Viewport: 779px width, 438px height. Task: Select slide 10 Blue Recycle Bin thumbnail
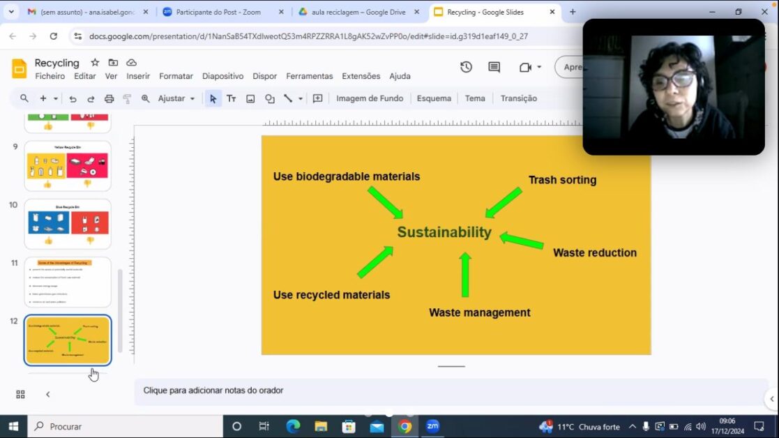pos(68,223)
